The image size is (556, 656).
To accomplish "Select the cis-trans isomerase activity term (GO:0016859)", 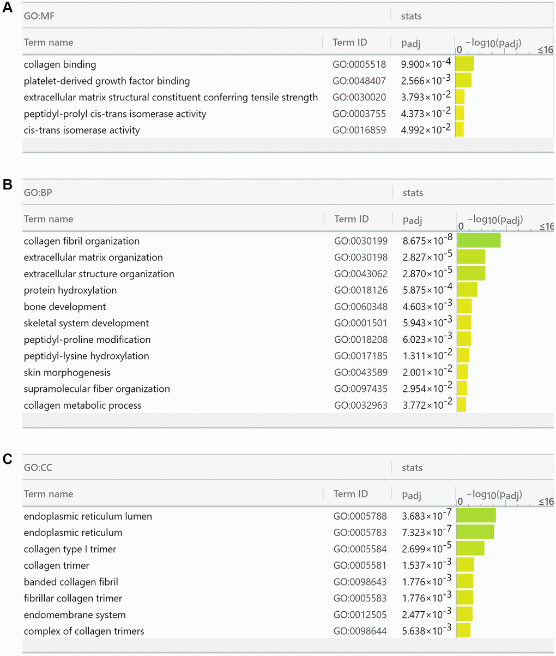I will tap(82, 130).
